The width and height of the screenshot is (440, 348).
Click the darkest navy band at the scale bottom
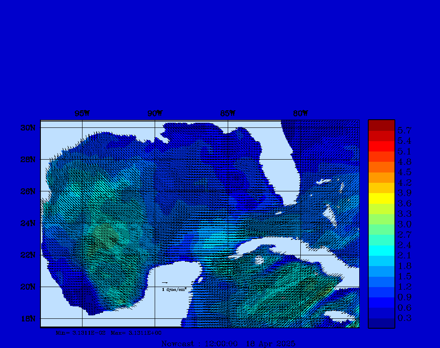[x=382, y=323]
